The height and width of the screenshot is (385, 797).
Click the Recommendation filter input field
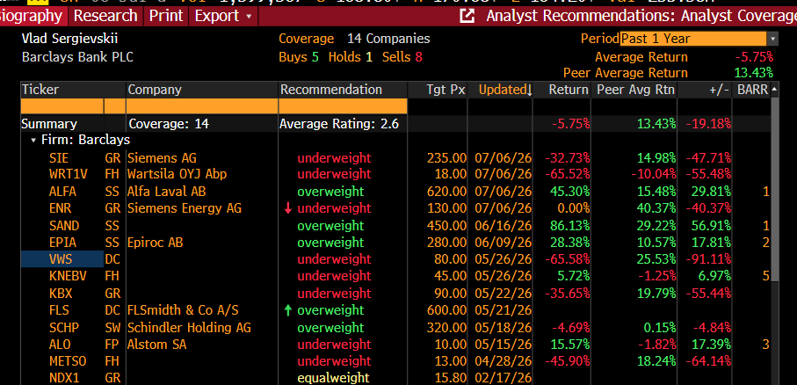click(x=343, y=106)
